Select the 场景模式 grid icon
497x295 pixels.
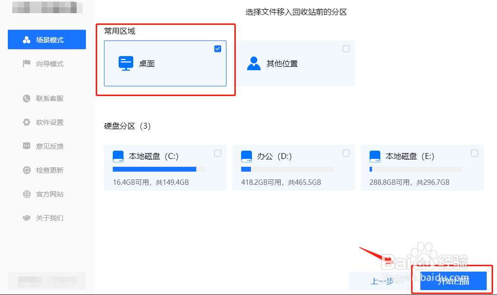(26, 39)
